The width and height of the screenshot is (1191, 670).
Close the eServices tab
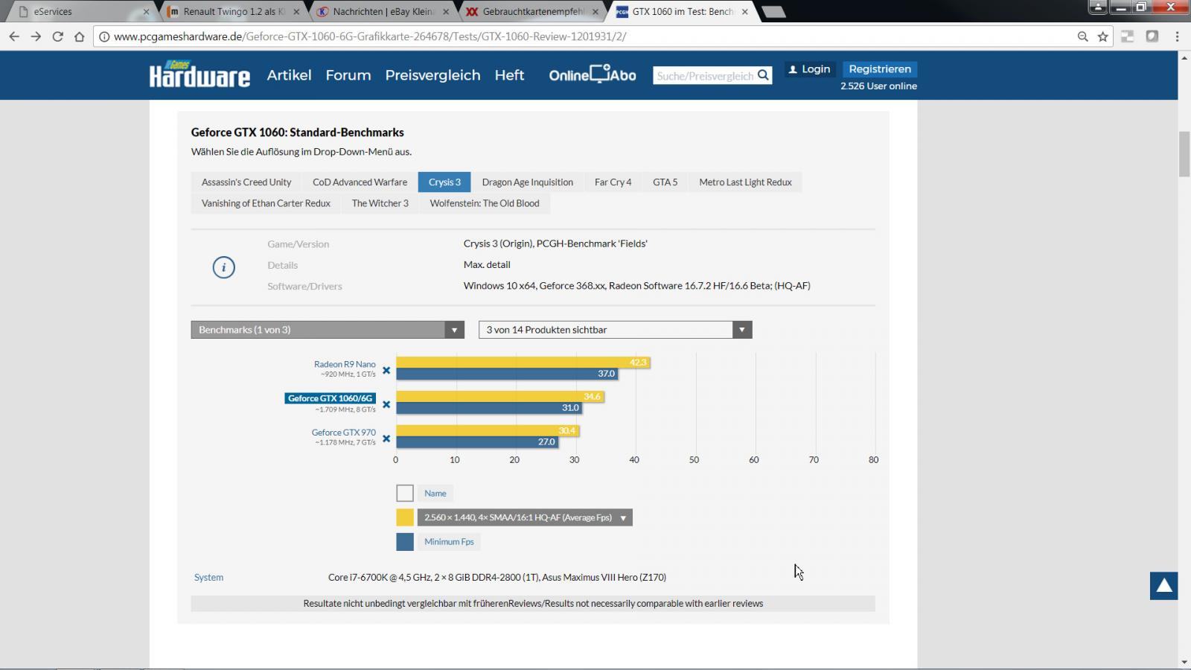(x=146, y=12)
